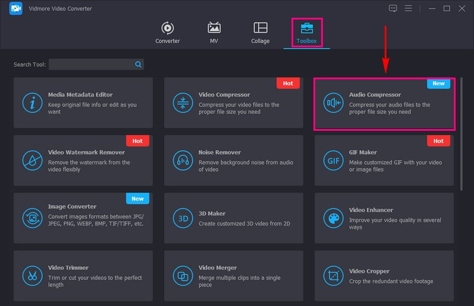
Task: Focus the Search Tool input field
Action: [91, 64]
